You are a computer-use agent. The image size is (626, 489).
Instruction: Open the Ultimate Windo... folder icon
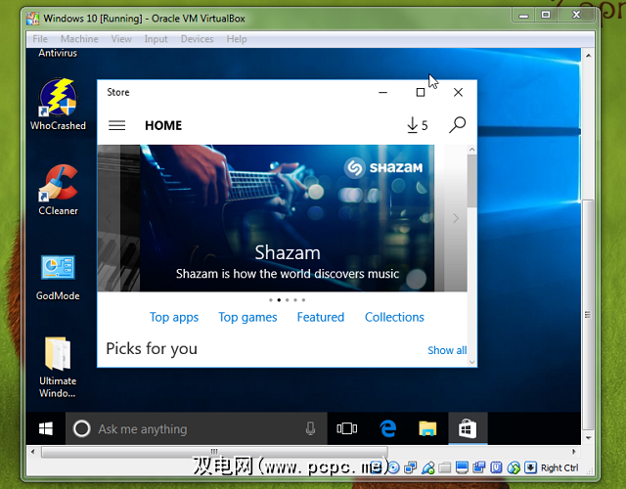click(x=58, y=368)
